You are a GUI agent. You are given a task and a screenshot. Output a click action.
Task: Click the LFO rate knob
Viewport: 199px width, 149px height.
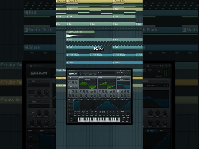[x=107, y=113]
